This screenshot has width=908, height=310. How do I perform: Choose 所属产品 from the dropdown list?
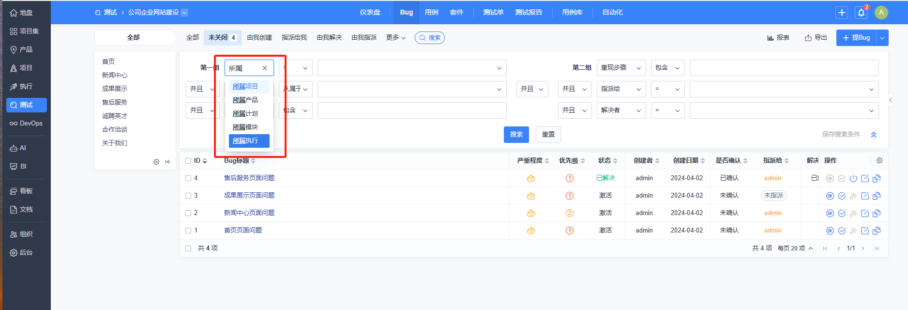point(249,100)
